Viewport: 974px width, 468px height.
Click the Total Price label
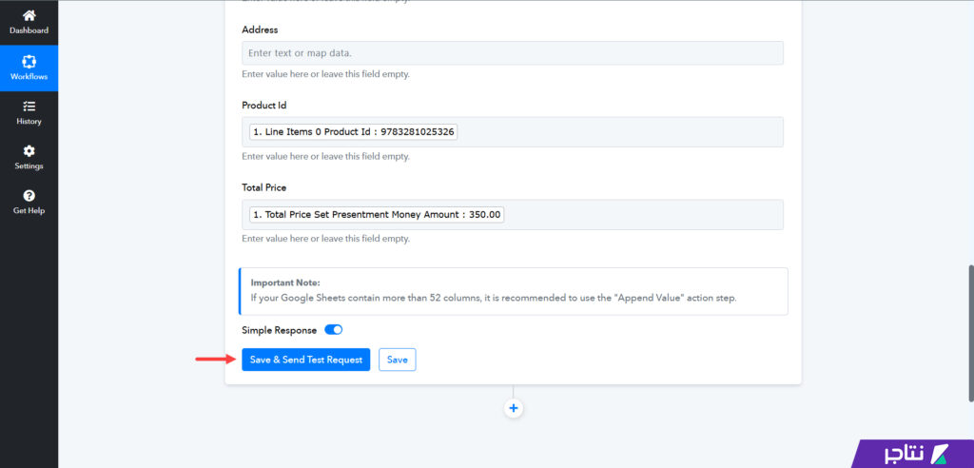[x=264, y=187]
